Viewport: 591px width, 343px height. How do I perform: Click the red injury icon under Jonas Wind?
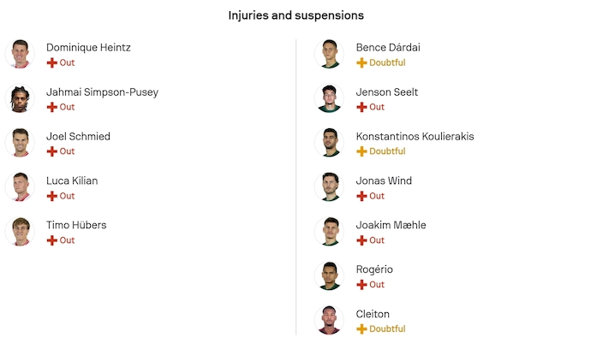(361, 196)
